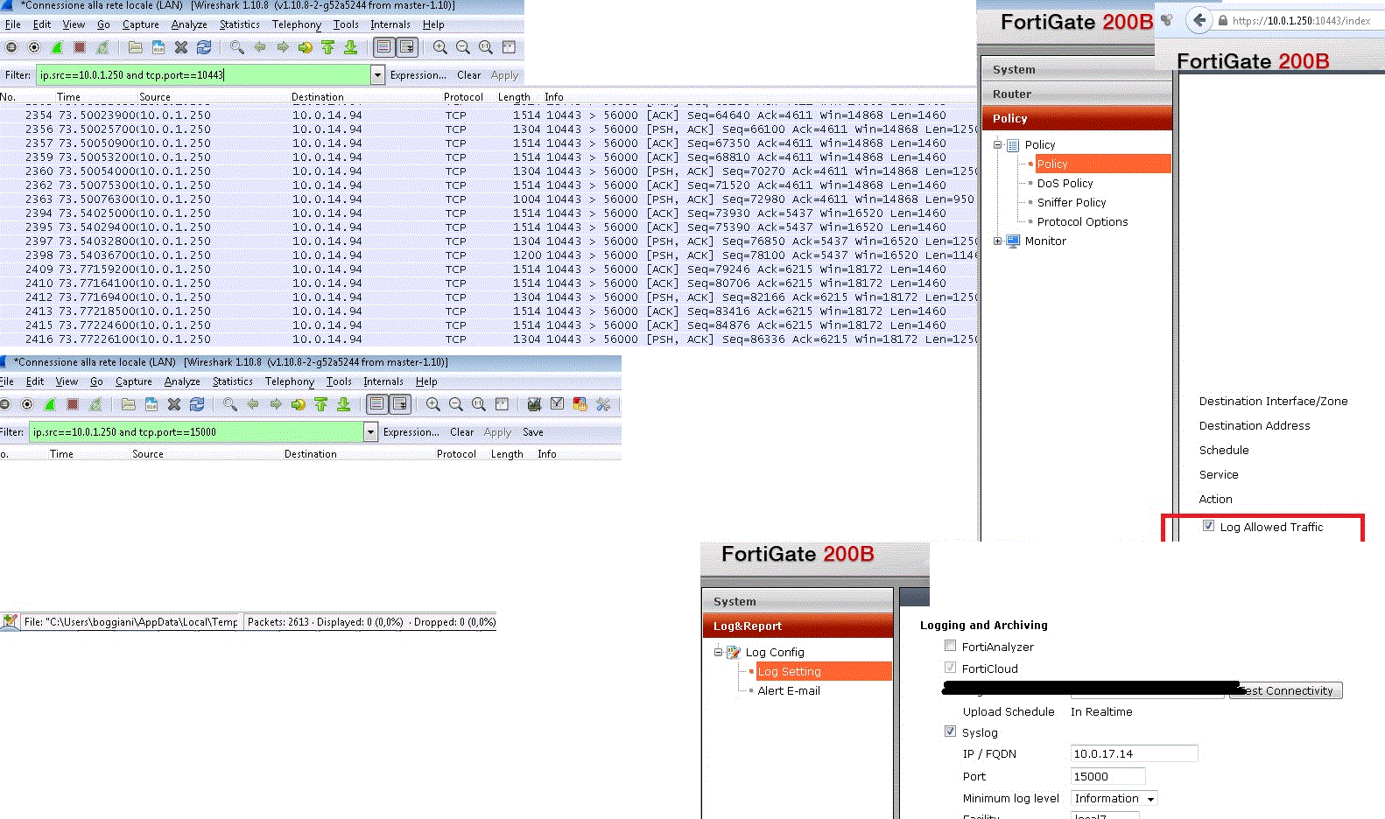Image resolution: width=1385 pixels, height=819 pixels.
Task: Toggle auto scroll in the port 10443 Wireshark window
Action: click(406, 47)
